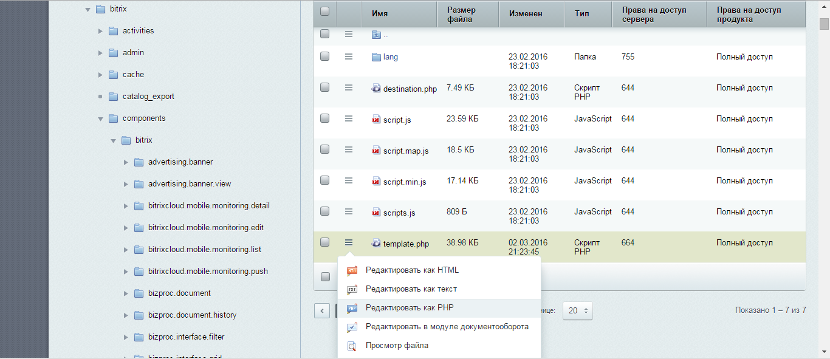Check the checkbox for script.map.js
This screenshot has width=830, height=359.
[x=325, y=149]
